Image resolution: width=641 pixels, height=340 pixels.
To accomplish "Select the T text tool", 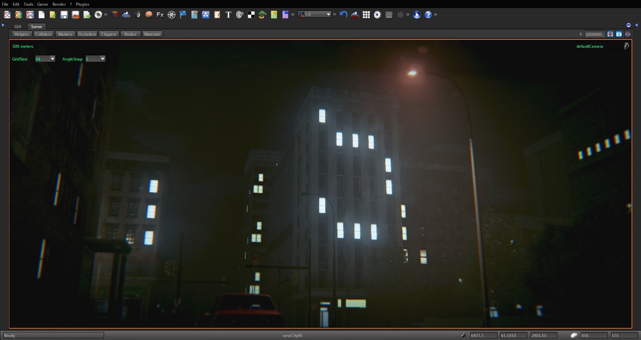I will tap(228, 15).
